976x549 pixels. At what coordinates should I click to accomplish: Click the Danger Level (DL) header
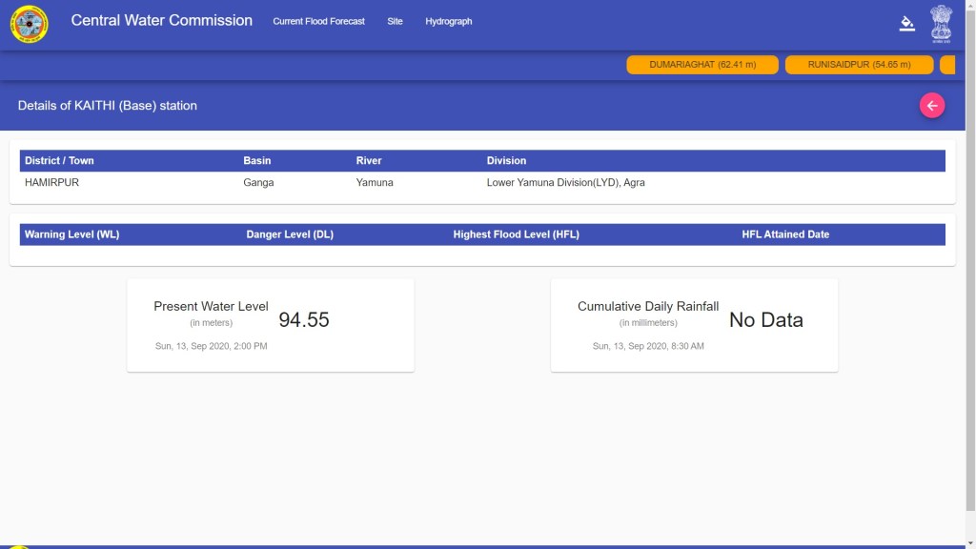tap(290, 234)
